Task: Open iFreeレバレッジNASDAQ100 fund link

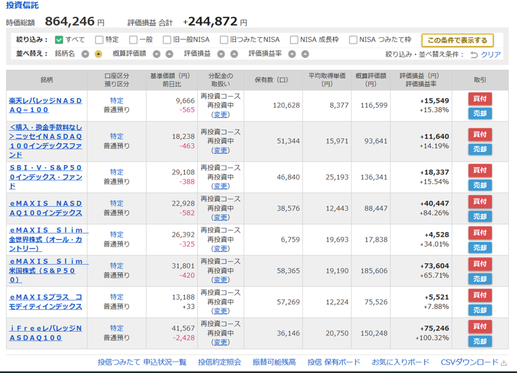Action: pos(46,333)
